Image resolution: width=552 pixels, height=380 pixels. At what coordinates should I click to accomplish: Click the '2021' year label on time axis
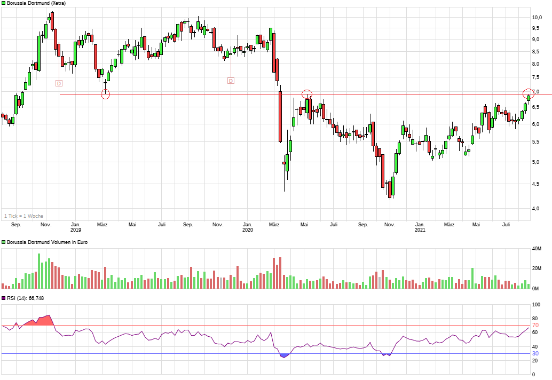420,230
